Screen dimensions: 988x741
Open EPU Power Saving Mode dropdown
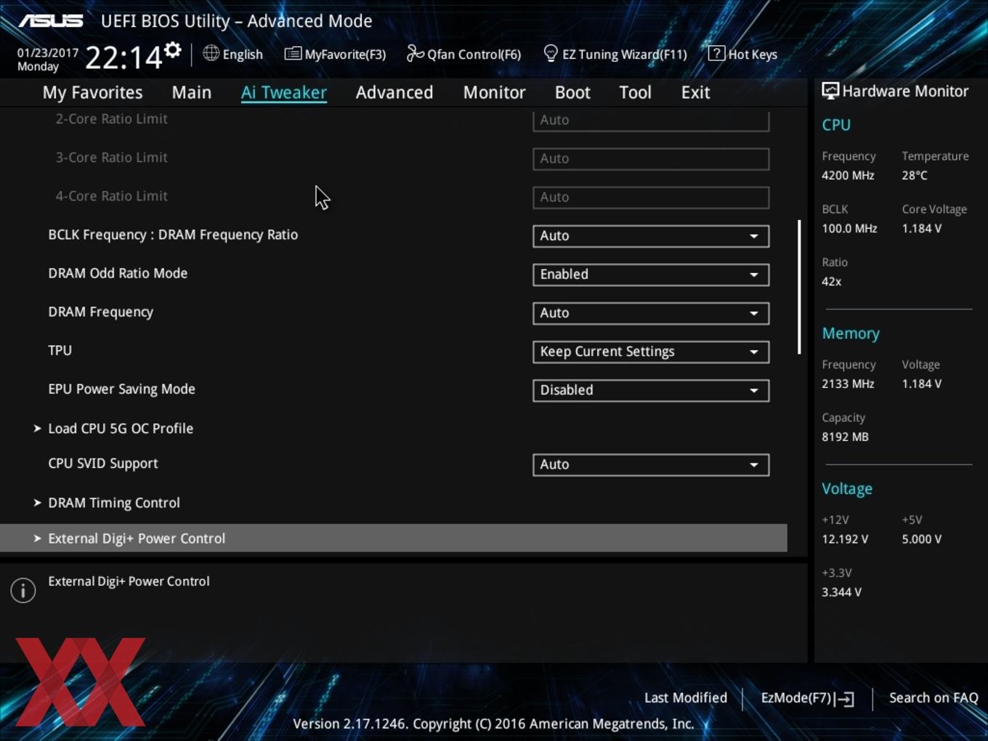click(651, 390)
